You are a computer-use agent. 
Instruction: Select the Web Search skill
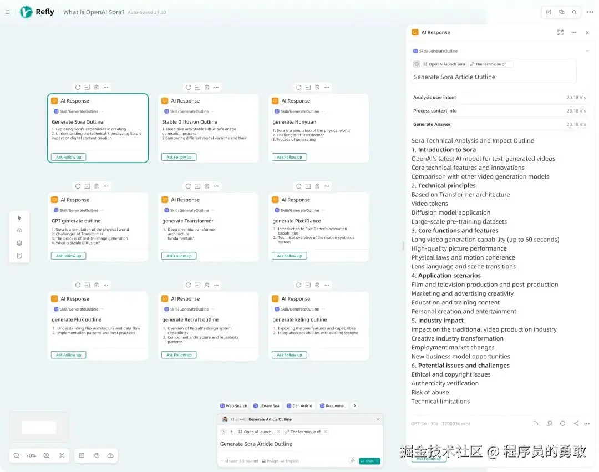pos(233,405)
